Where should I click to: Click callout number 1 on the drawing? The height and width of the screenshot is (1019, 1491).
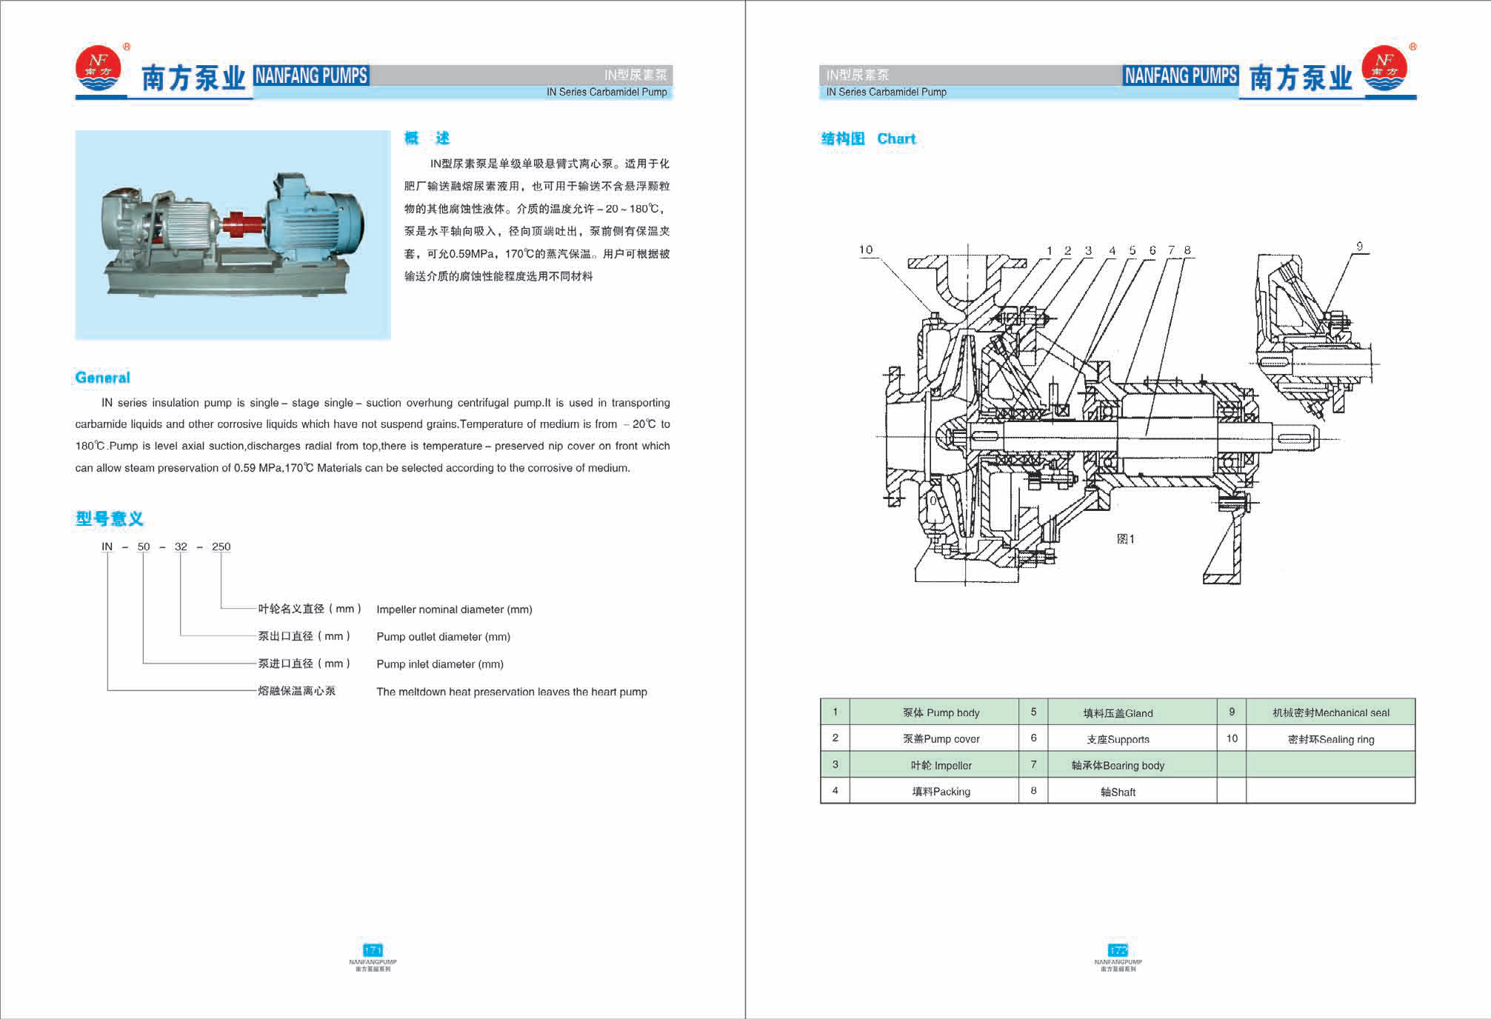click(1049, 250)
